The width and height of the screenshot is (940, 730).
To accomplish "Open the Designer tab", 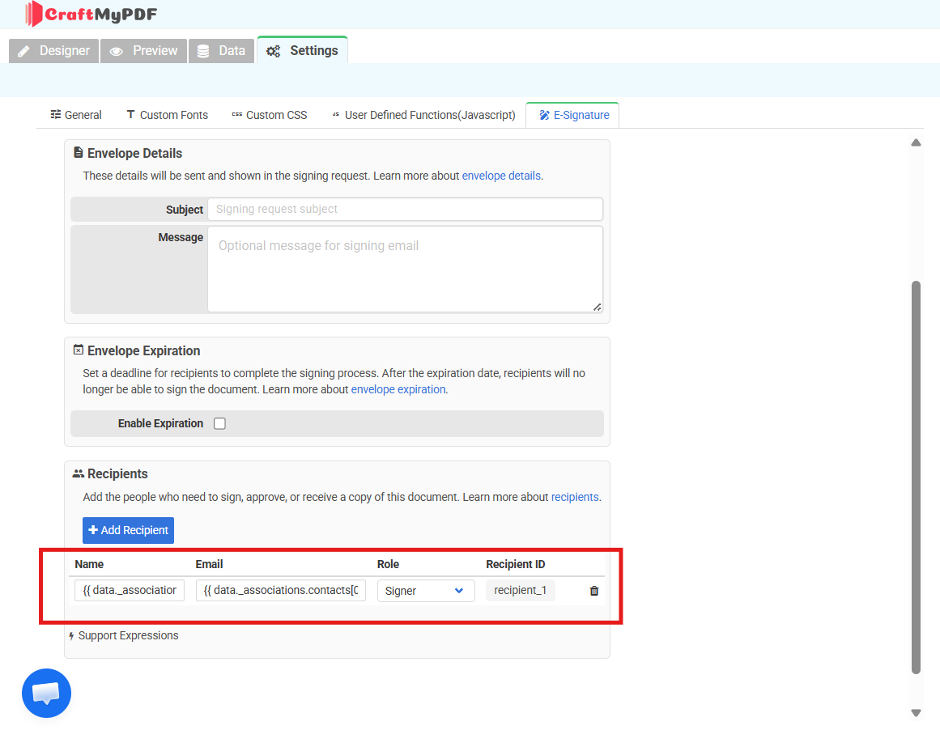I will tap(54, 51).
